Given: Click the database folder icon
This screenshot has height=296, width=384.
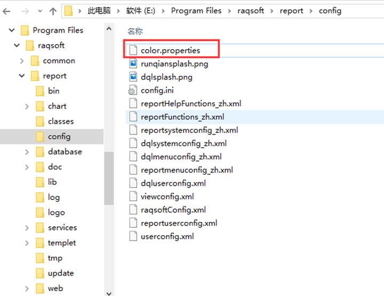Looking at the screenshot, I should (x=40, y=152).
